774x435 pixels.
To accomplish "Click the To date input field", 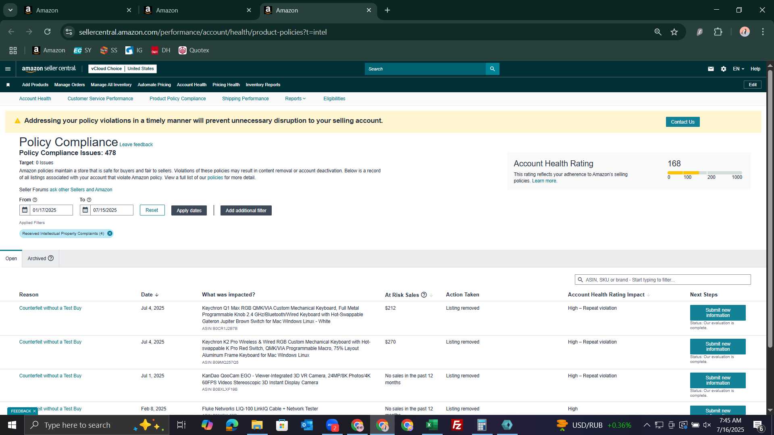I will coord(112,210).
